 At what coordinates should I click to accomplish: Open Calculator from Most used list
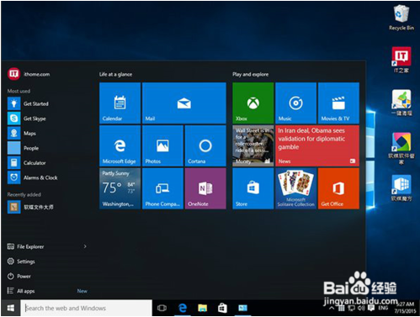coord(48,163)
